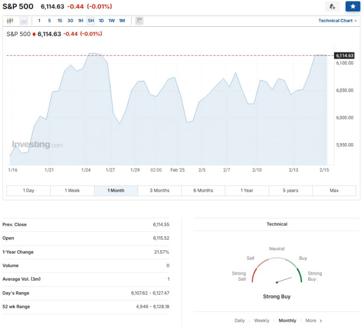Click the Technical section heading
Screen dimensions: 362x327
277,224
